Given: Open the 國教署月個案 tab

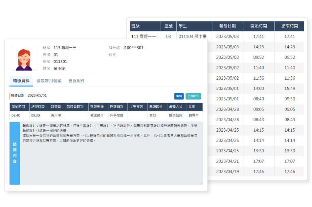Looking at the screenshot, I should click(49, 81).
